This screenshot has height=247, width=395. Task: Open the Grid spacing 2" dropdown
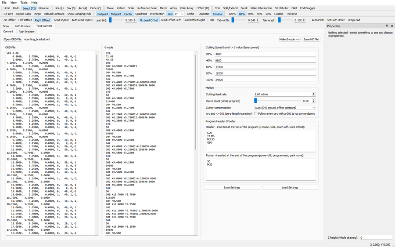(x=179, y=14)
